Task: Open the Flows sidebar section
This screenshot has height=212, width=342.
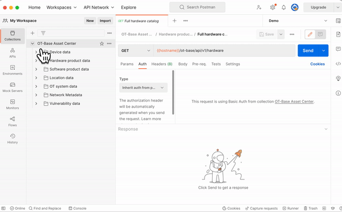Action: pos(13,121)
